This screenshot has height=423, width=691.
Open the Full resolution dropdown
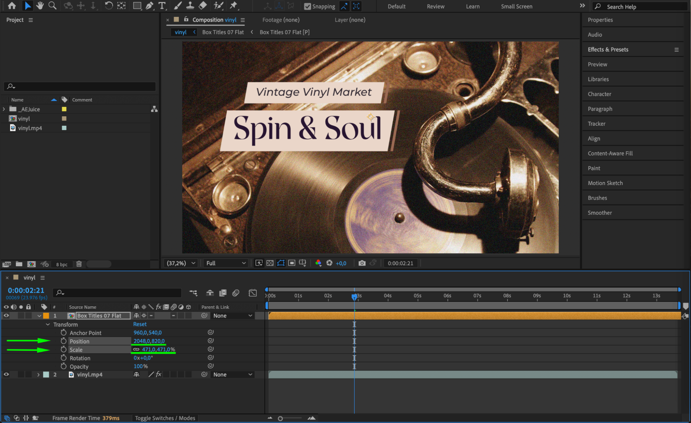pyautogui.click(x=226, y=263)
